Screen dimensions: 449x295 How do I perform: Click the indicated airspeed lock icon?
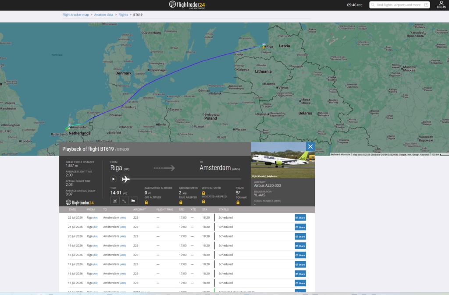click(x=203, y=202)
